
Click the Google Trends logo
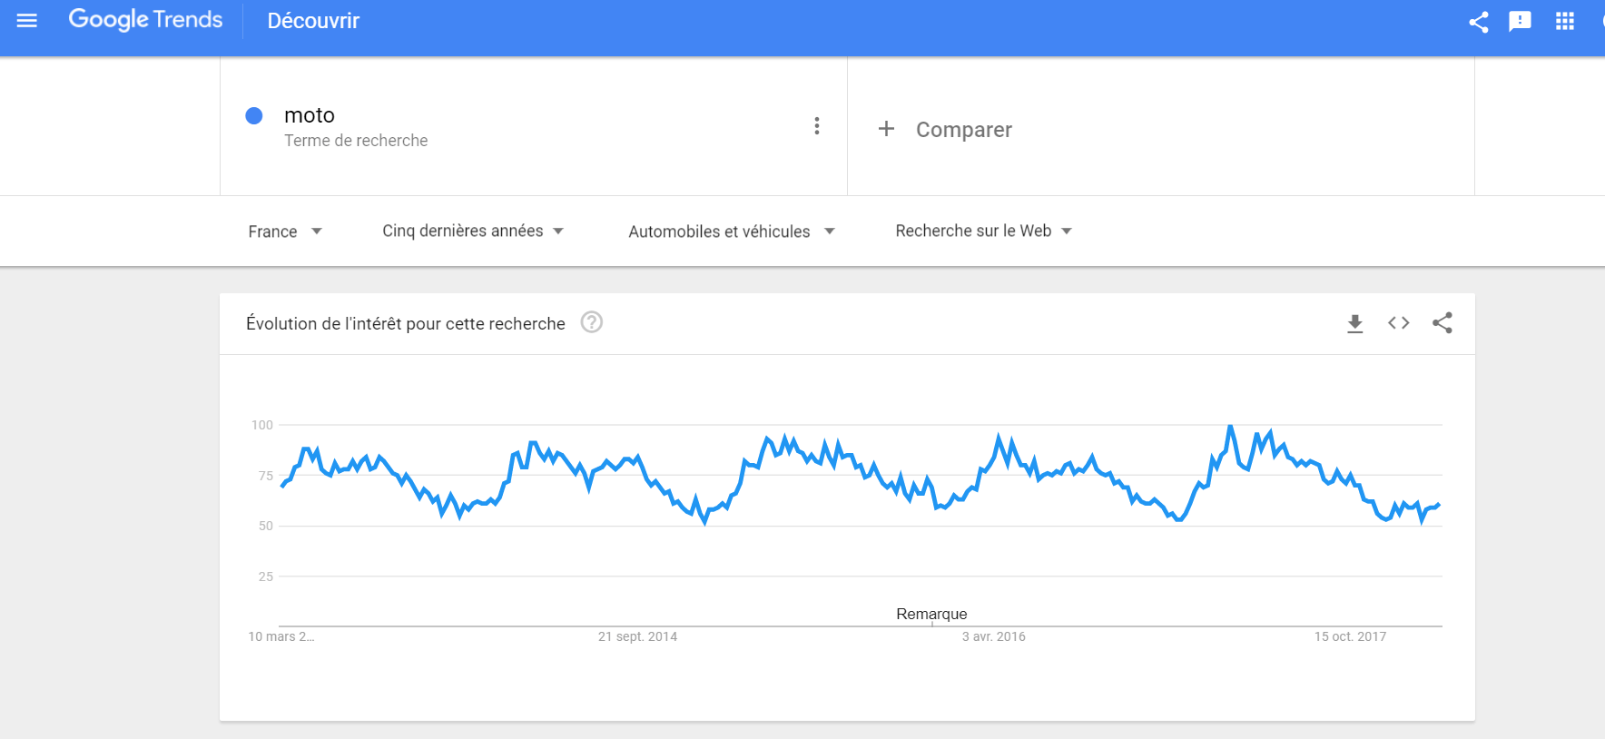(145, 19)
